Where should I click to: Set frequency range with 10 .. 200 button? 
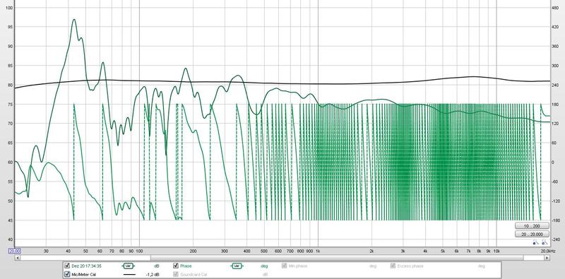tap(533, 226)
